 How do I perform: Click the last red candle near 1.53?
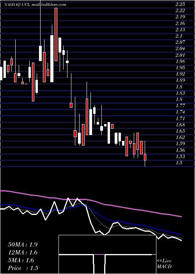click(x=145, y=157)
